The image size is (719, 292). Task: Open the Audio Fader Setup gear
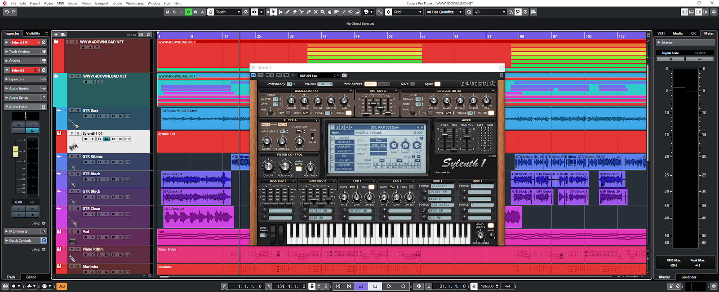point(44,223)
